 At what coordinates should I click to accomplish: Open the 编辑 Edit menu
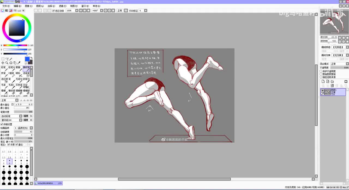click(17, 6)
